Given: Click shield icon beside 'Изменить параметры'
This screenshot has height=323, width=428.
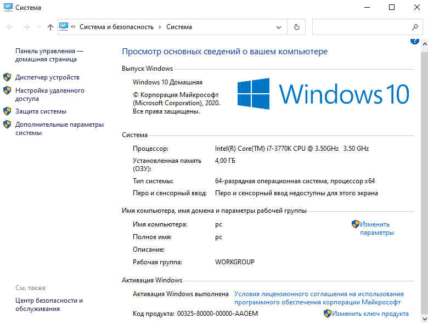Looking at the screenshot, I should (x=356, y=224).
